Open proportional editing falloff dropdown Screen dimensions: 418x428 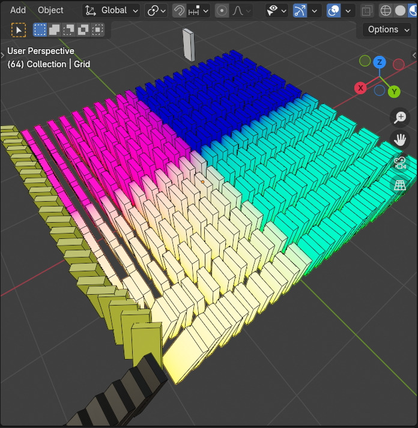coord(241,11)
